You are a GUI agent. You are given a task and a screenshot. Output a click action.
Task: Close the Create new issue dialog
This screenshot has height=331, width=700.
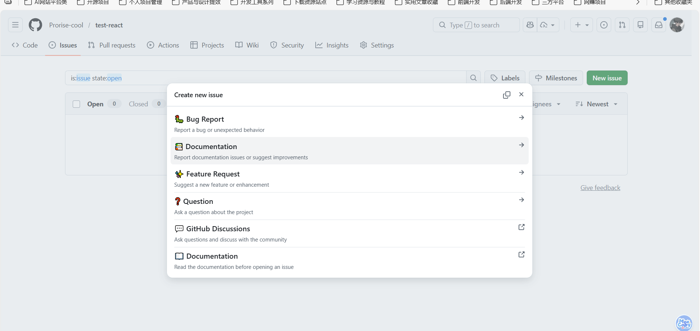(x=521, y=95)
